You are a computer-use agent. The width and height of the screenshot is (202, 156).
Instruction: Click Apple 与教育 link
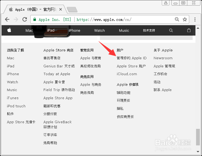91,58
